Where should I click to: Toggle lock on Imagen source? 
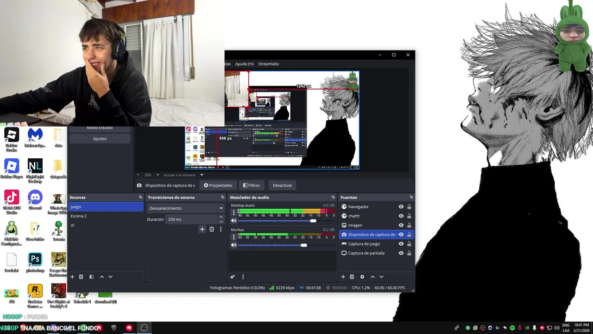409,225
